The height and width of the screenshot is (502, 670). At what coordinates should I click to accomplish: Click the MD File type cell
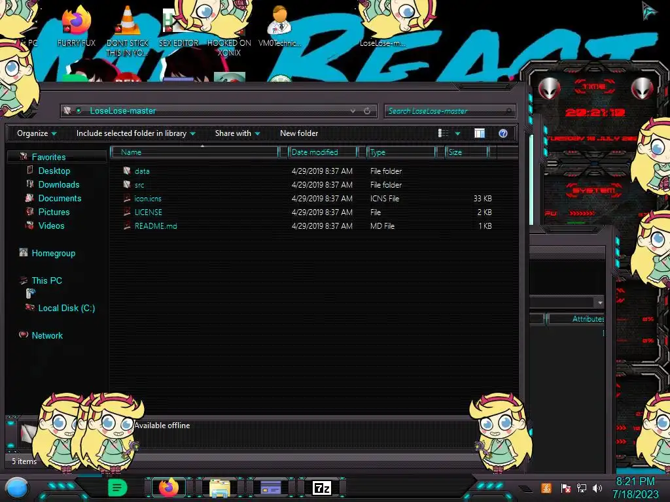(x=382, y=226)
